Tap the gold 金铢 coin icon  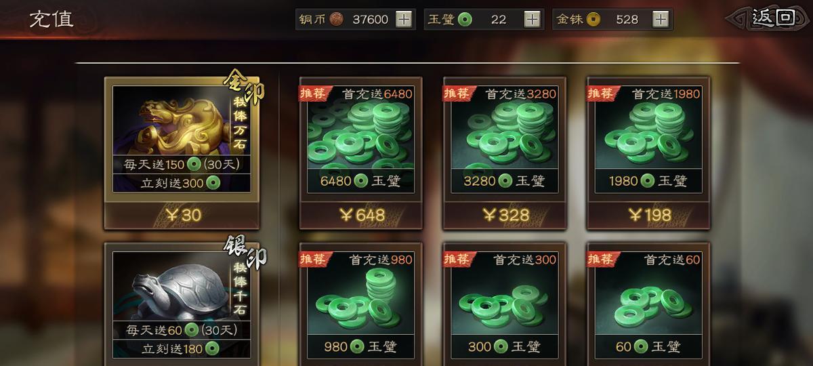593,19
